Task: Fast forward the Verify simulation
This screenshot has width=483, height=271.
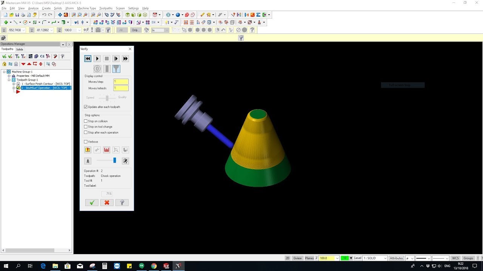Action: point(125,58)
